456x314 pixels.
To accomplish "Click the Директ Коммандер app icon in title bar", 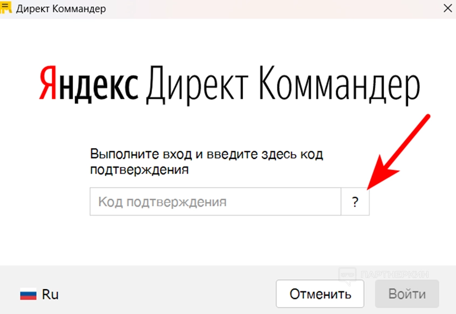I will pyautogui.click(x=6, y=7).
